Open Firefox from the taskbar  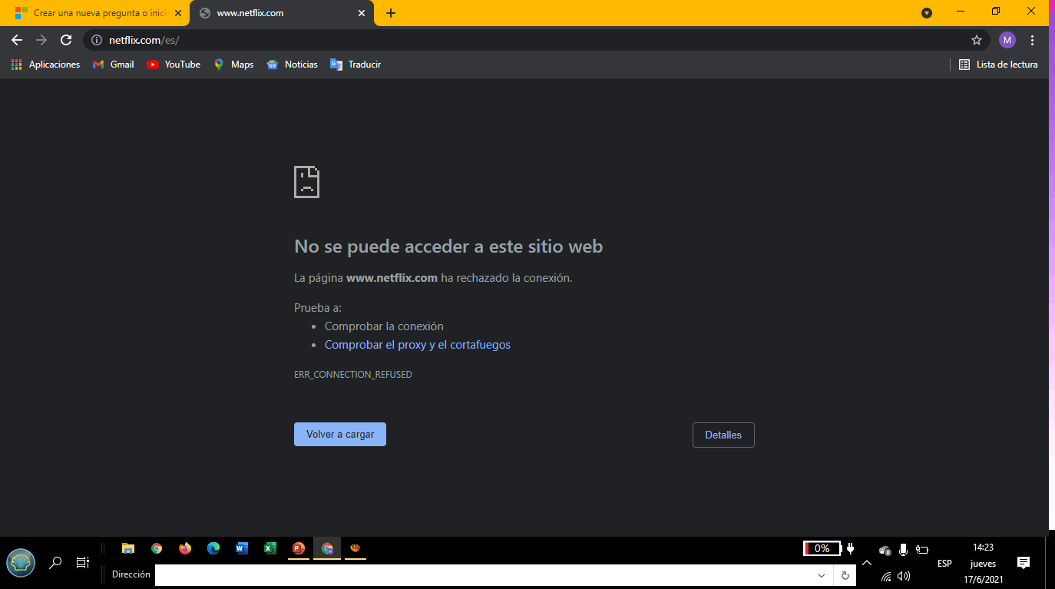click(185, 548)
